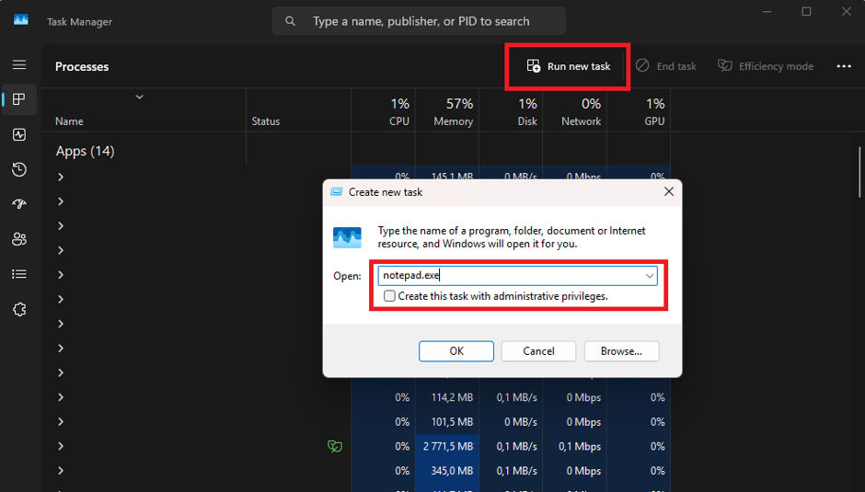865x492 pixels.
Task: Open the Details list page icon
Action: pos(19,274)
